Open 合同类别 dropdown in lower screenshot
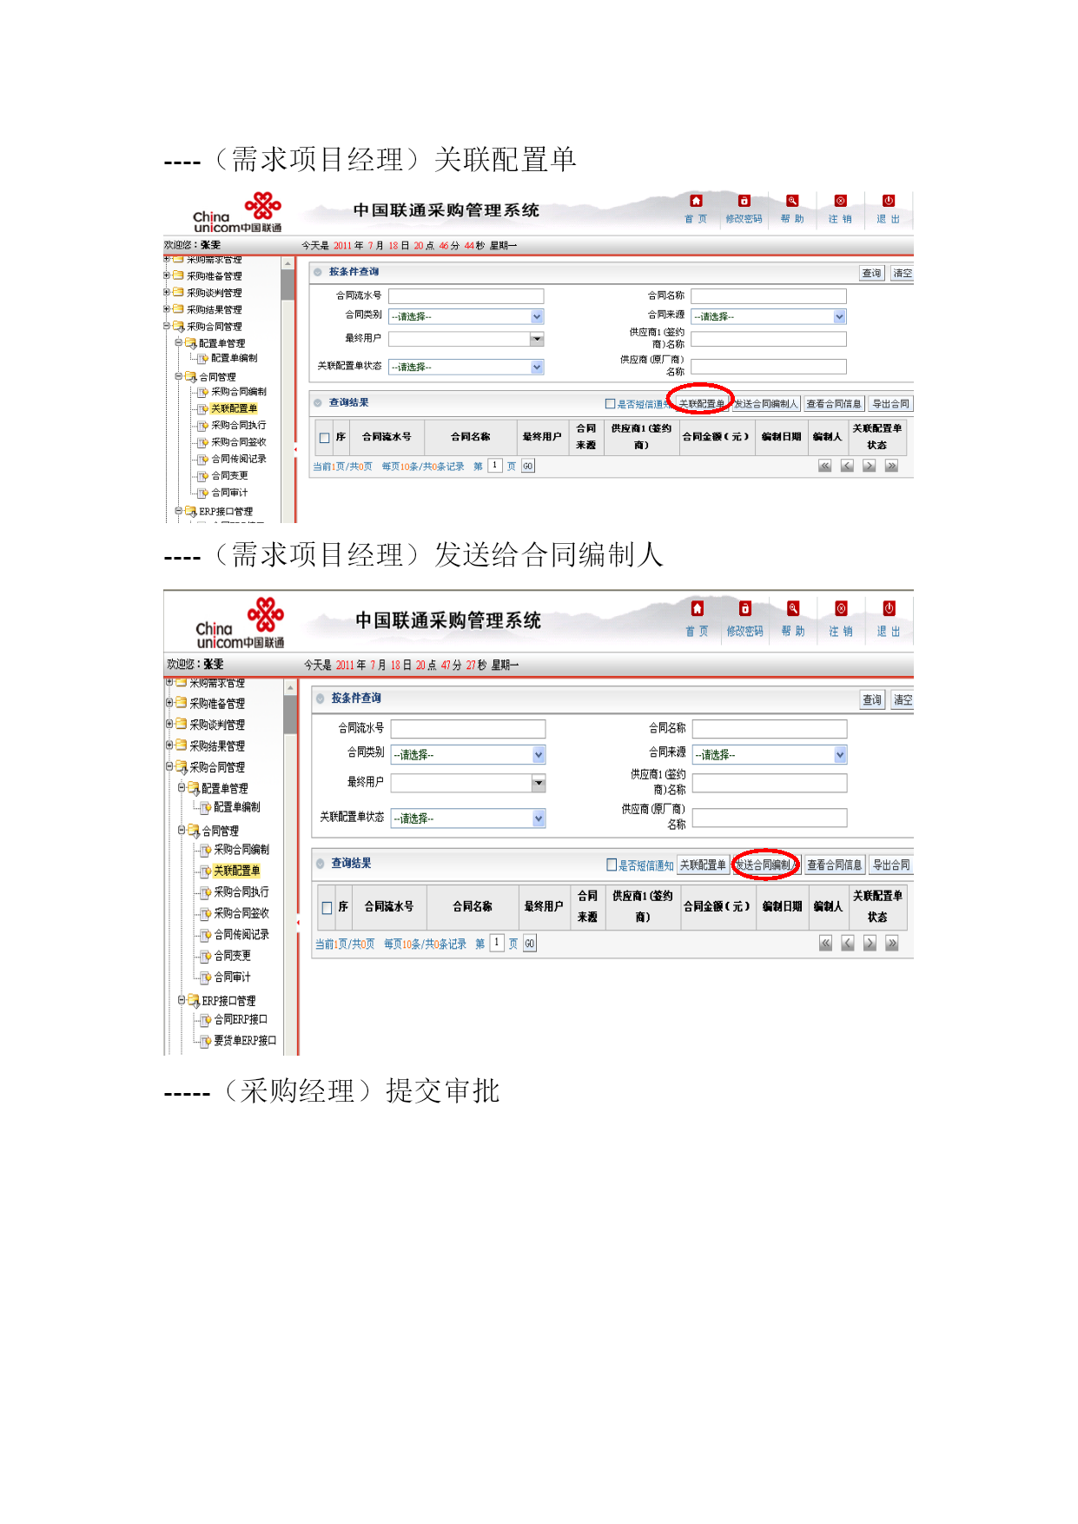 [539, 754]
